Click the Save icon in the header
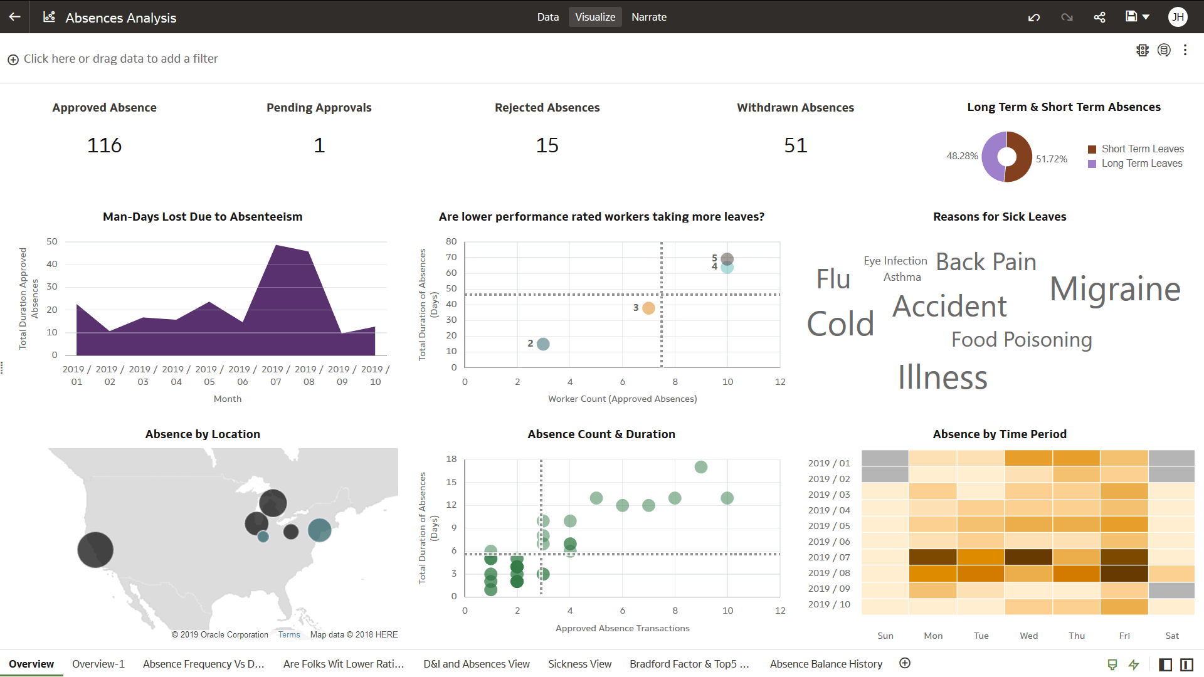The image size is (1204, 677). point(1132,17)
